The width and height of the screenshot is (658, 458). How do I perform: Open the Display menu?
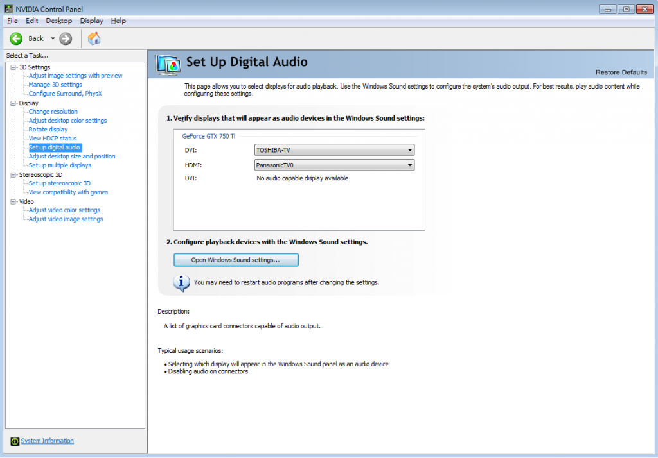(91, 21)
